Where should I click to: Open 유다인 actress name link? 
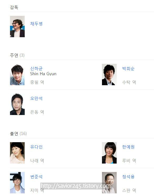click(x=36, y=147)
